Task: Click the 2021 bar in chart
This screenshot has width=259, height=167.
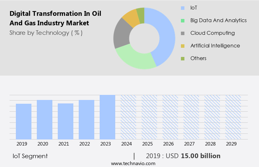Action: pyautogui.click(x=65, y=121)
